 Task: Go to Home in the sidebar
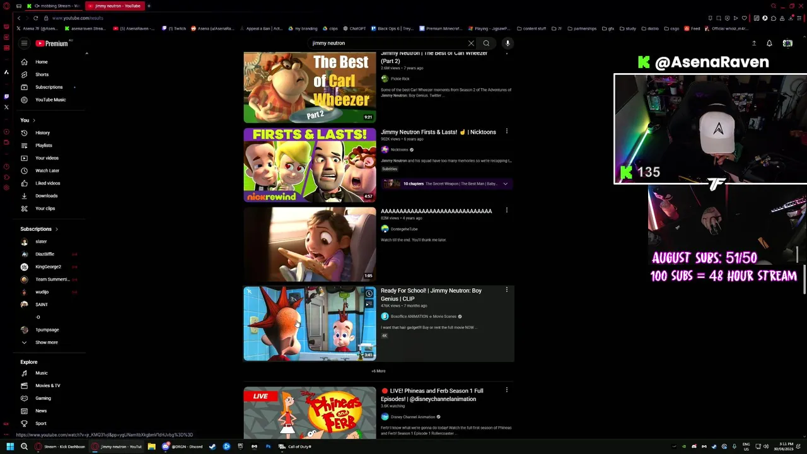coord(43,62)
